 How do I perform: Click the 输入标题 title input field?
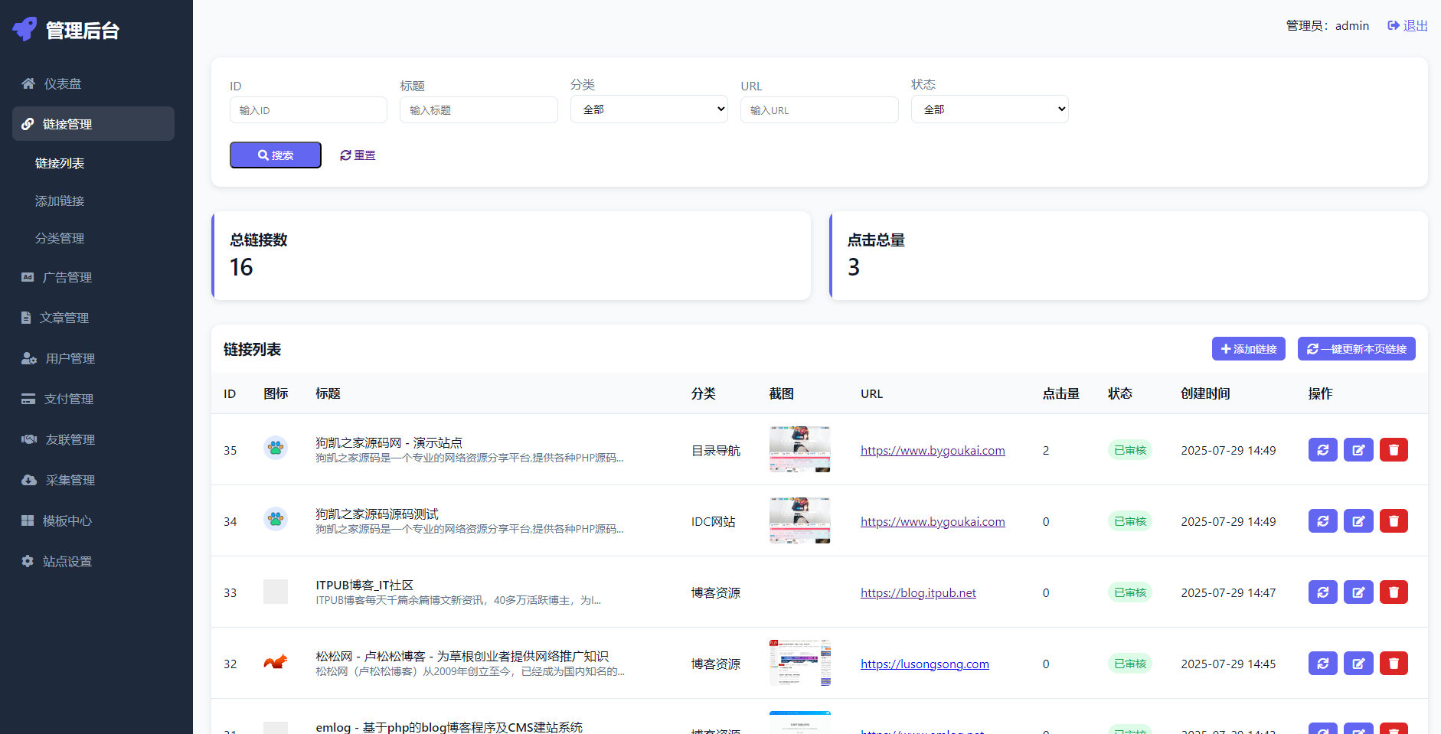[x=479, y=110]
